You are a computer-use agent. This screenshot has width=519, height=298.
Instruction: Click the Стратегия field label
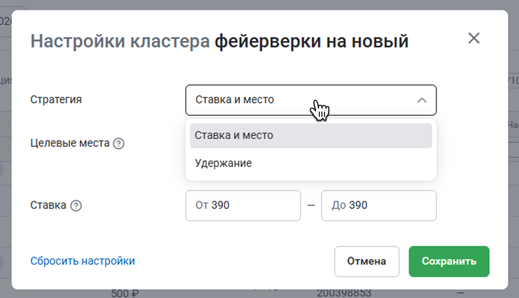[x=56, y=99]
